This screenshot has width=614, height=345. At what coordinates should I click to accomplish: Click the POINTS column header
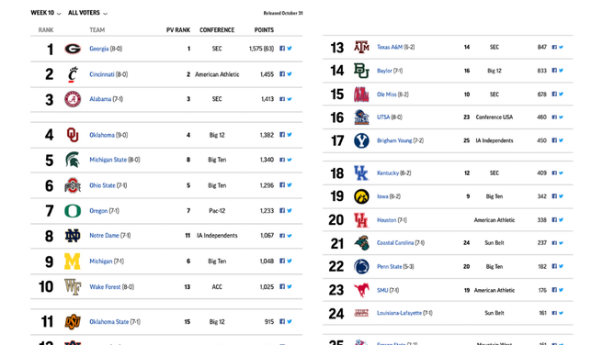pyautogui.click(x=264, y=30)
